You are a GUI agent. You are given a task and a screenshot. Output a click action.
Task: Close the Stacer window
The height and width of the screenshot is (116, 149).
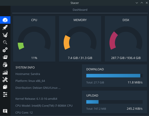[x=147, y=3]
